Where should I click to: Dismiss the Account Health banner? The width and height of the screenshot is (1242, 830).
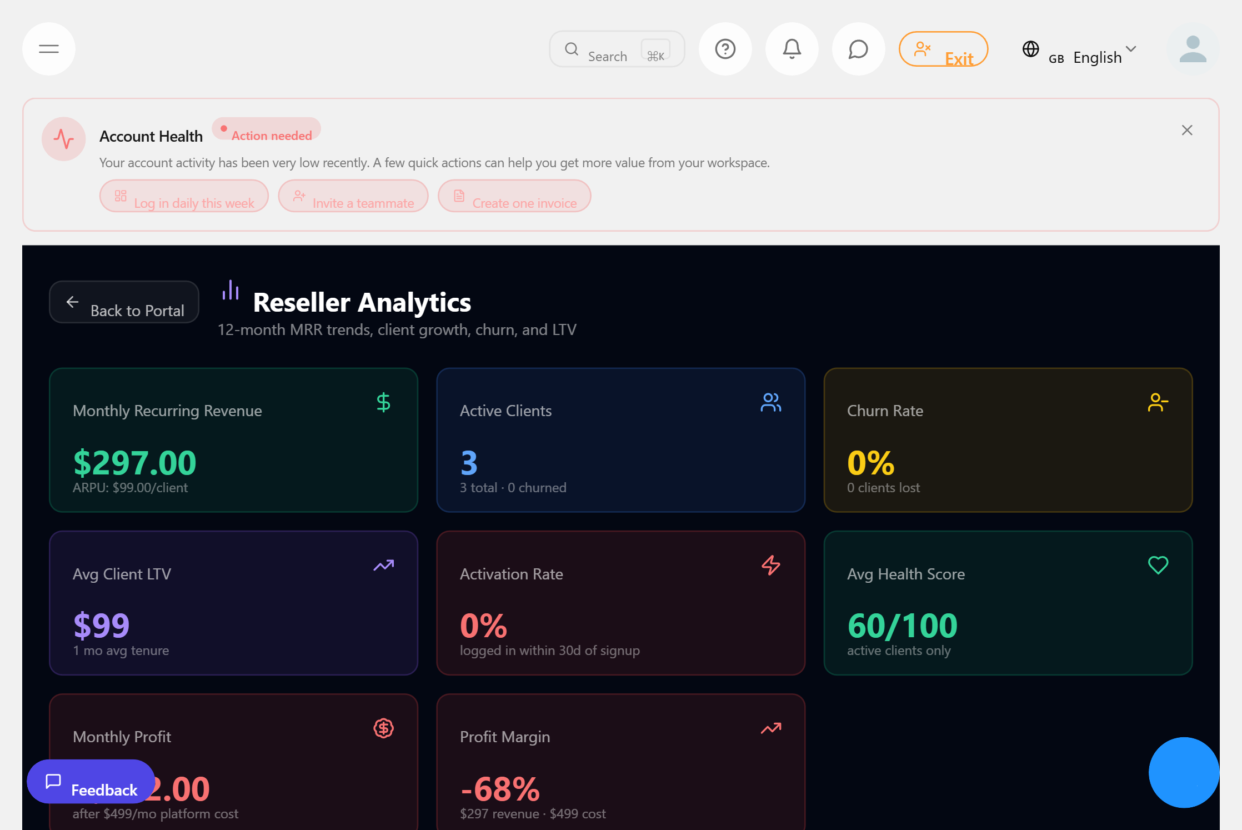pos(1186,130)
